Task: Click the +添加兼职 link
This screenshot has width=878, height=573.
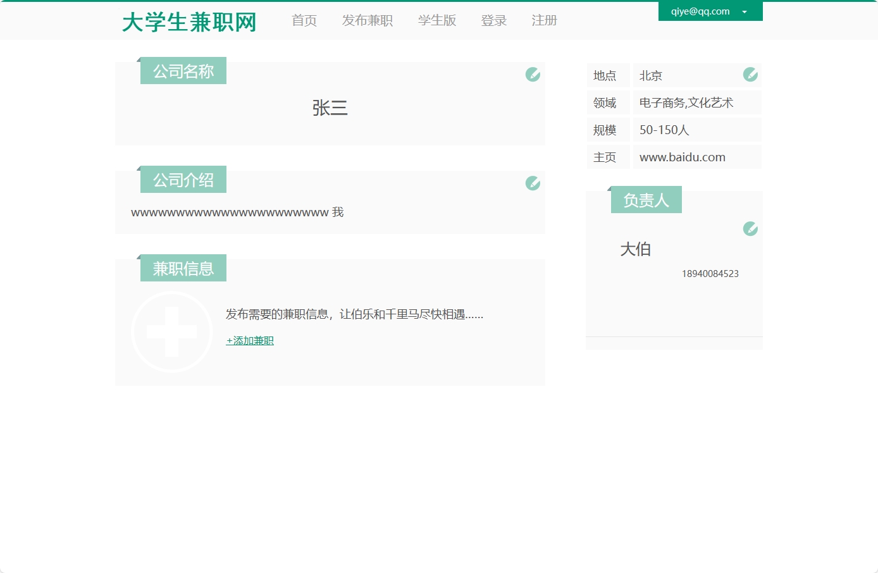Action: pos(249,340)
